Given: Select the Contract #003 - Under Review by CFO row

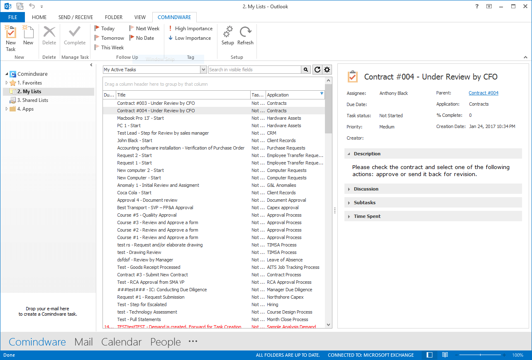Looking at the screenshot, I should click(x=214, y=103).
